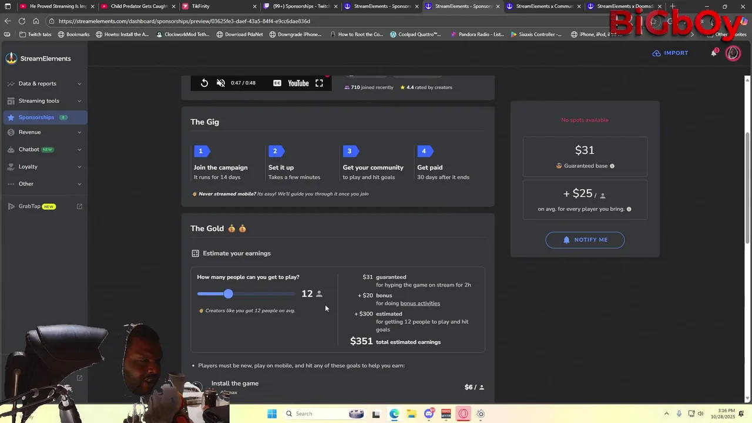Screen dimensions: 752x423
Task: Open the Sponsorships section
Action: click(x=44, y=117)
